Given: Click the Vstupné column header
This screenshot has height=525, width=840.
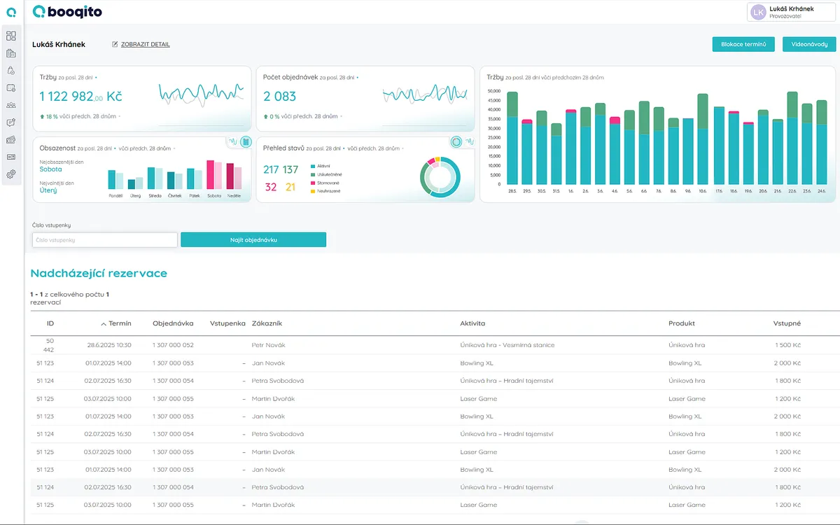Looking at the screenshot, I should (787, 323).
